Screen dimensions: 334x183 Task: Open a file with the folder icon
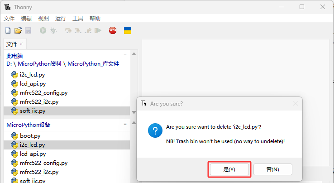(x=18, y=30)
